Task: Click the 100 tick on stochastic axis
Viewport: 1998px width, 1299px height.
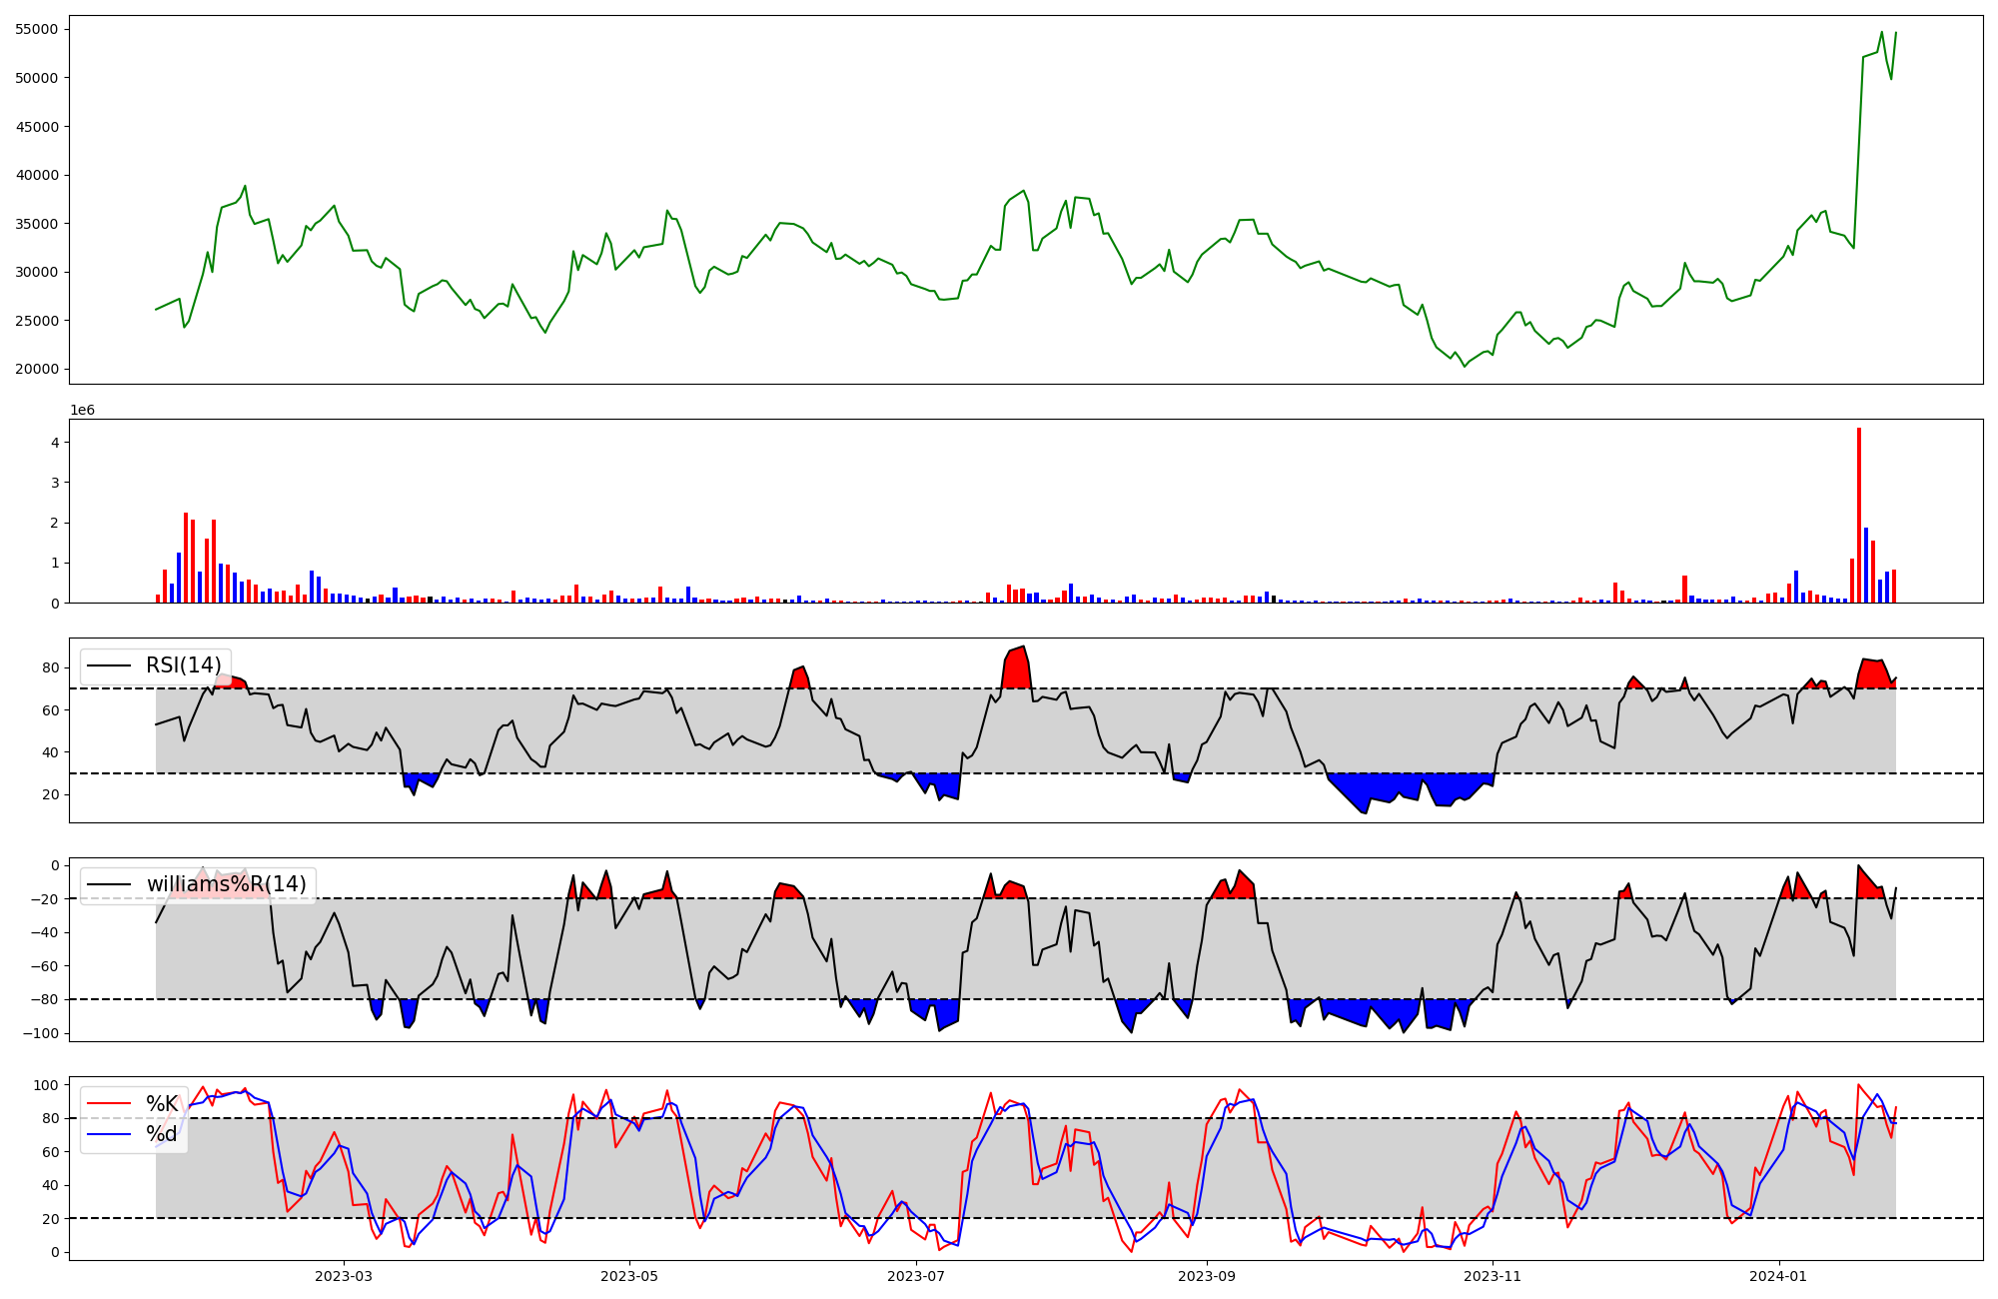Action: pyautogui.click(x=46, y=1085)
